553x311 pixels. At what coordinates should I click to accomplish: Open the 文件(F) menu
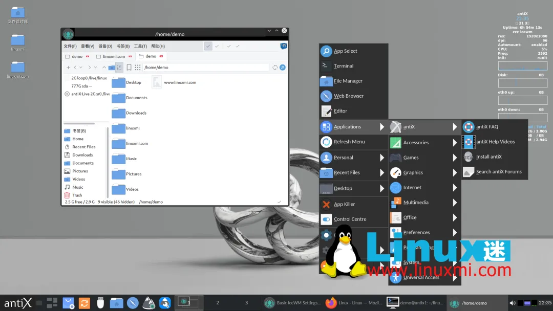coord(70,46)
